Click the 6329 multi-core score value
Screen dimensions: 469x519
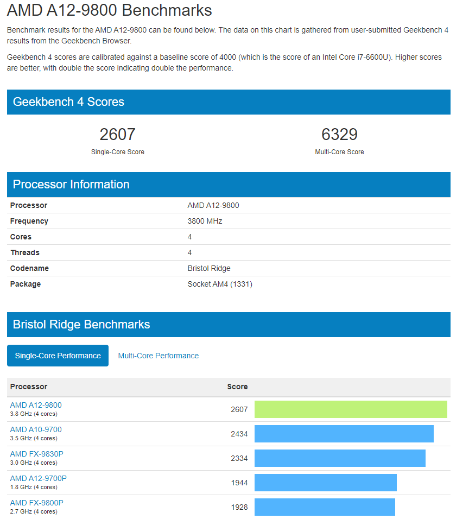pyautogui.click(x=339, y=135)
